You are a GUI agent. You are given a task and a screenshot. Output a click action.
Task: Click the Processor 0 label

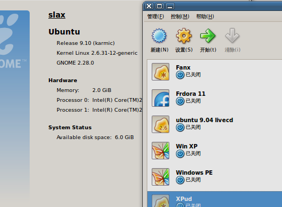[73, 100]
